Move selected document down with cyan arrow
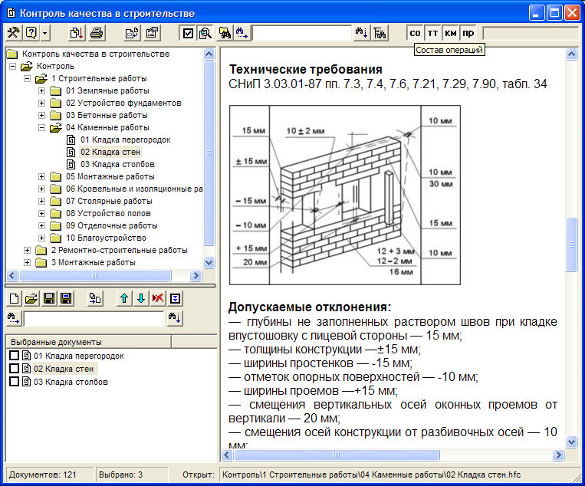585x486 pixels. tap(141, 298)
